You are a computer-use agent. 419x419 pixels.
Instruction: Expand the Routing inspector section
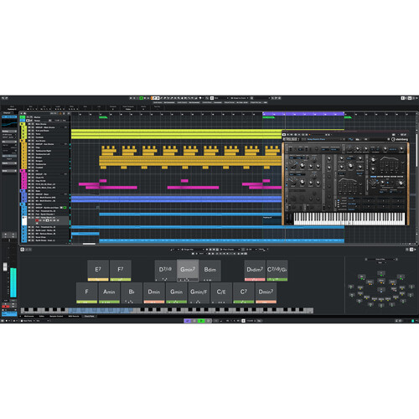point(9,131)
